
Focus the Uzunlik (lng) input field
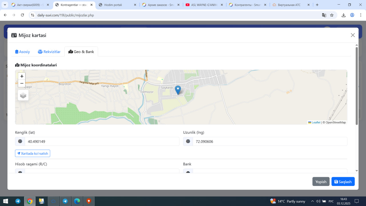[270, 141]
